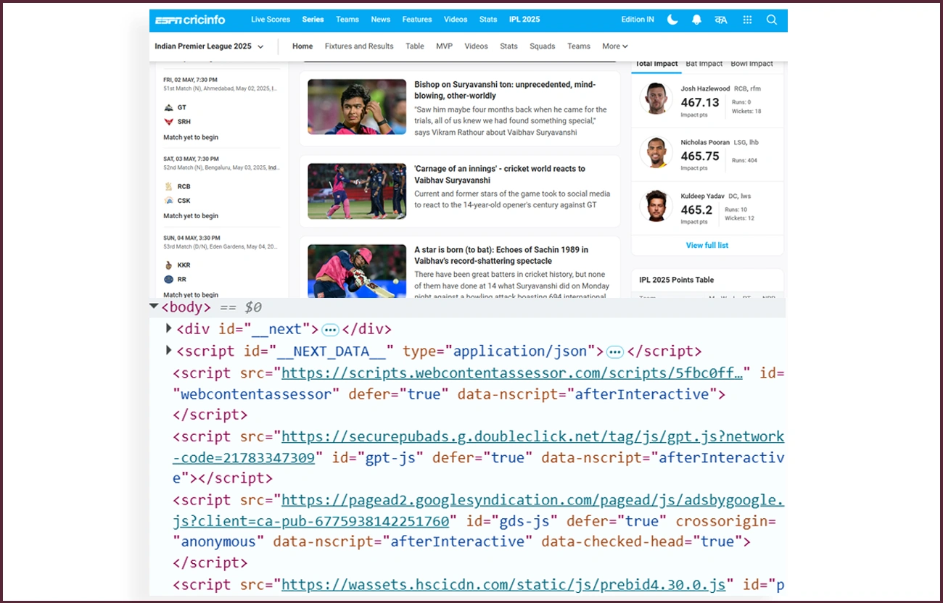
Task: Open the Fixtures and Results tab
Action: point(358,46)
